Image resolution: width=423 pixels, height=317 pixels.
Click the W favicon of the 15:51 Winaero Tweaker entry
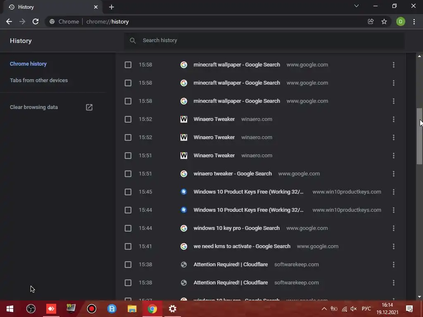pos(184,156)
